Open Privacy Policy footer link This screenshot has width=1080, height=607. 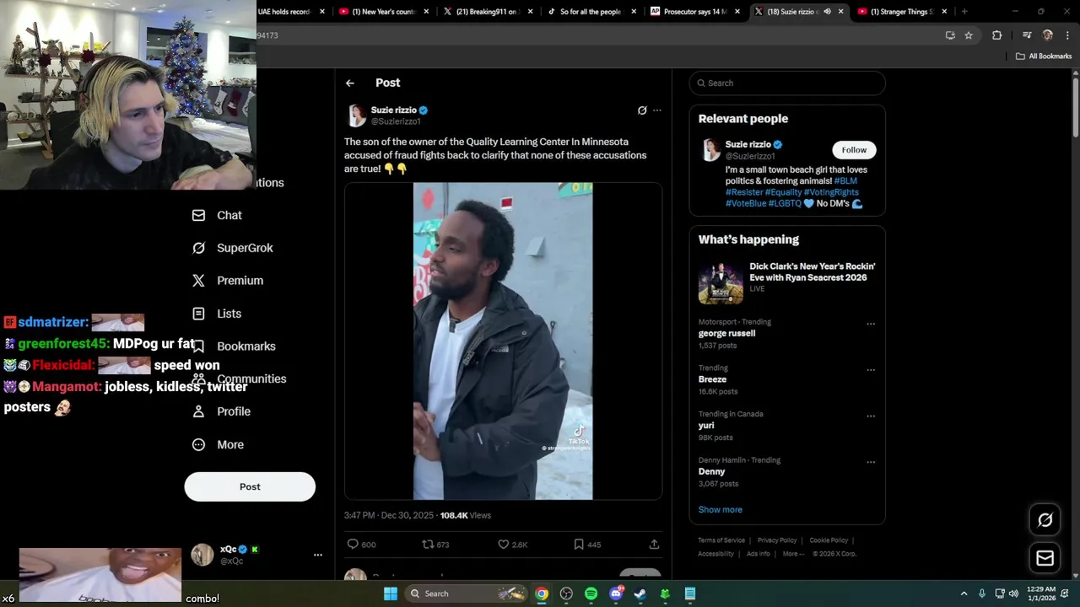[x=777, y=540]
